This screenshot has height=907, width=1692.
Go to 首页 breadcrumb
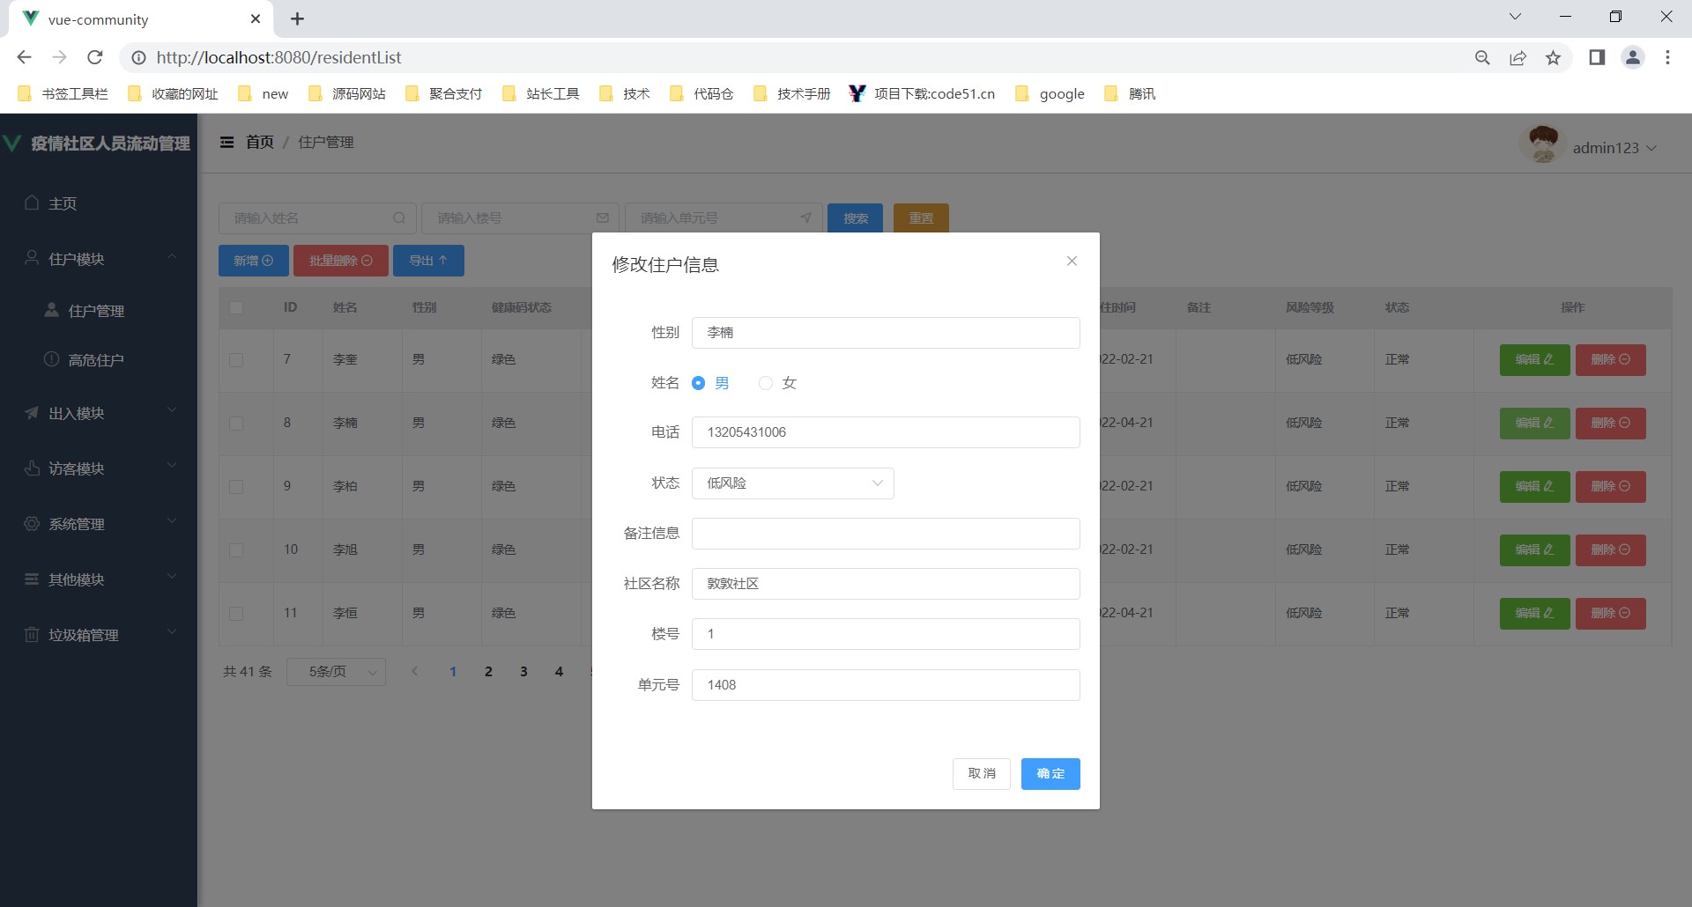(260, 142)
